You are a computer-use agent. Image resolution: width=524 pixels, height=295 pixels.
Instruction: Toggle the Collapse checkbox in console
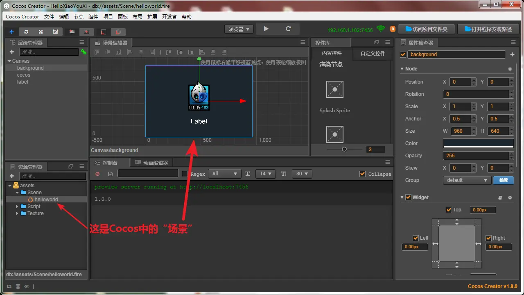[362, 174]
